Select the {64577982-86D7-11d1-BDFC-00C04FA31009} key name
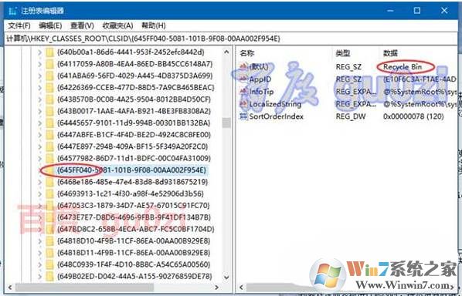 pos(134,159)
